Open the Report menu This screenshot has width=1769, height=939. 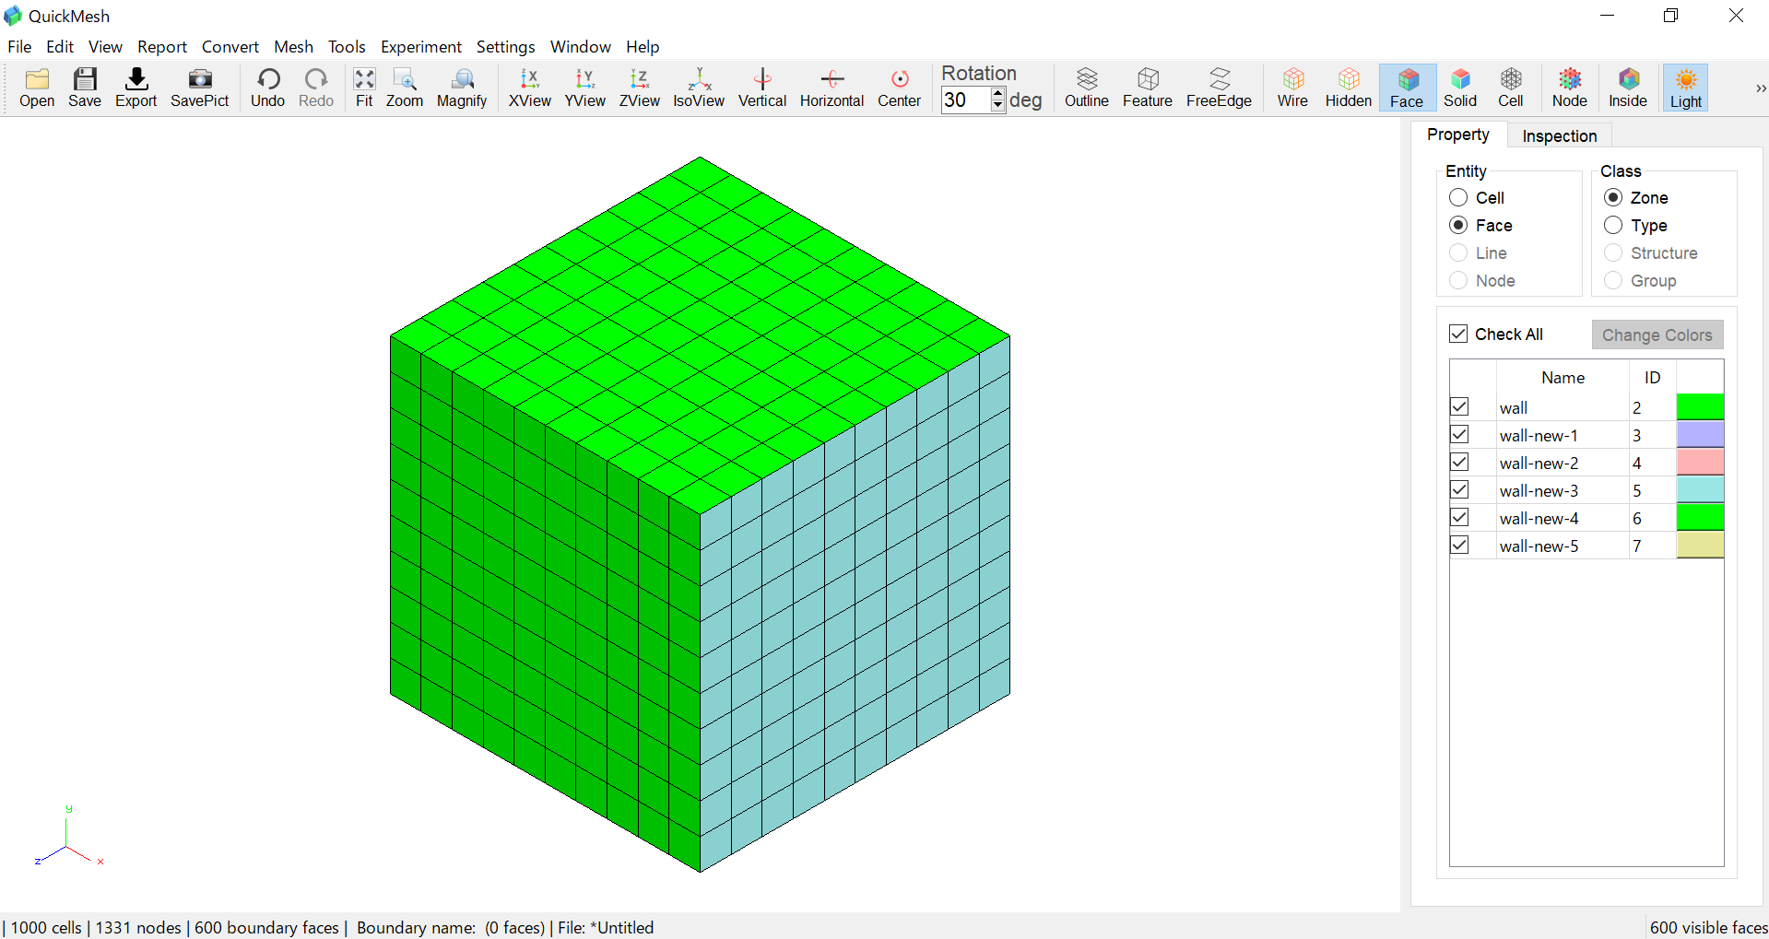pyautogui.click(x=162, y=47)
